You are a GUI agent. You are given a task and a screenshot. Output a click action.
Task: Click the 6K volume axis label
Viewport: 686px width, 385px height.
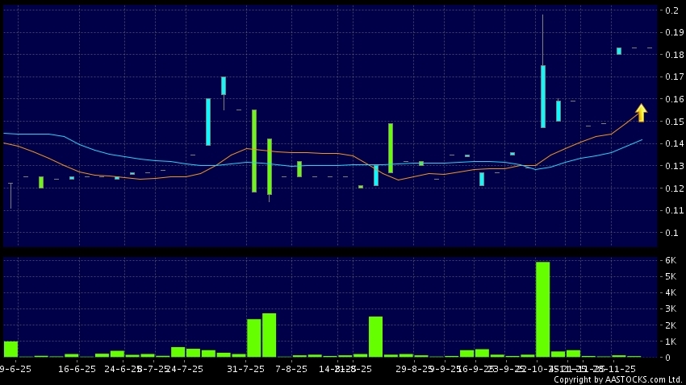tap(670, 260)
